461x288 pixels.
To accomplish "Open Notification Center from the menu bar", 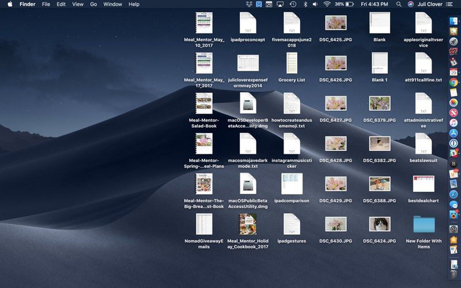I will coord(448,4).
